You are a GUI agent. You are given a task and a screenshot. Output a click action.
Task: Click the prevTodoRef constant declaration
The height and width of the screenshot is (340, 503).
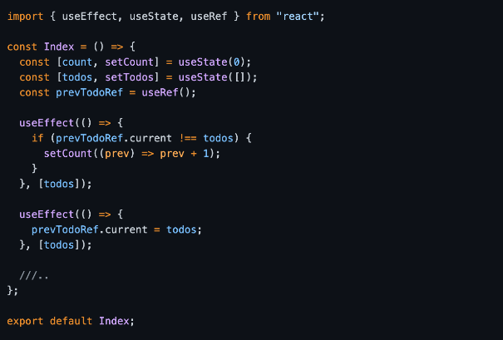[x=89, y=93]
